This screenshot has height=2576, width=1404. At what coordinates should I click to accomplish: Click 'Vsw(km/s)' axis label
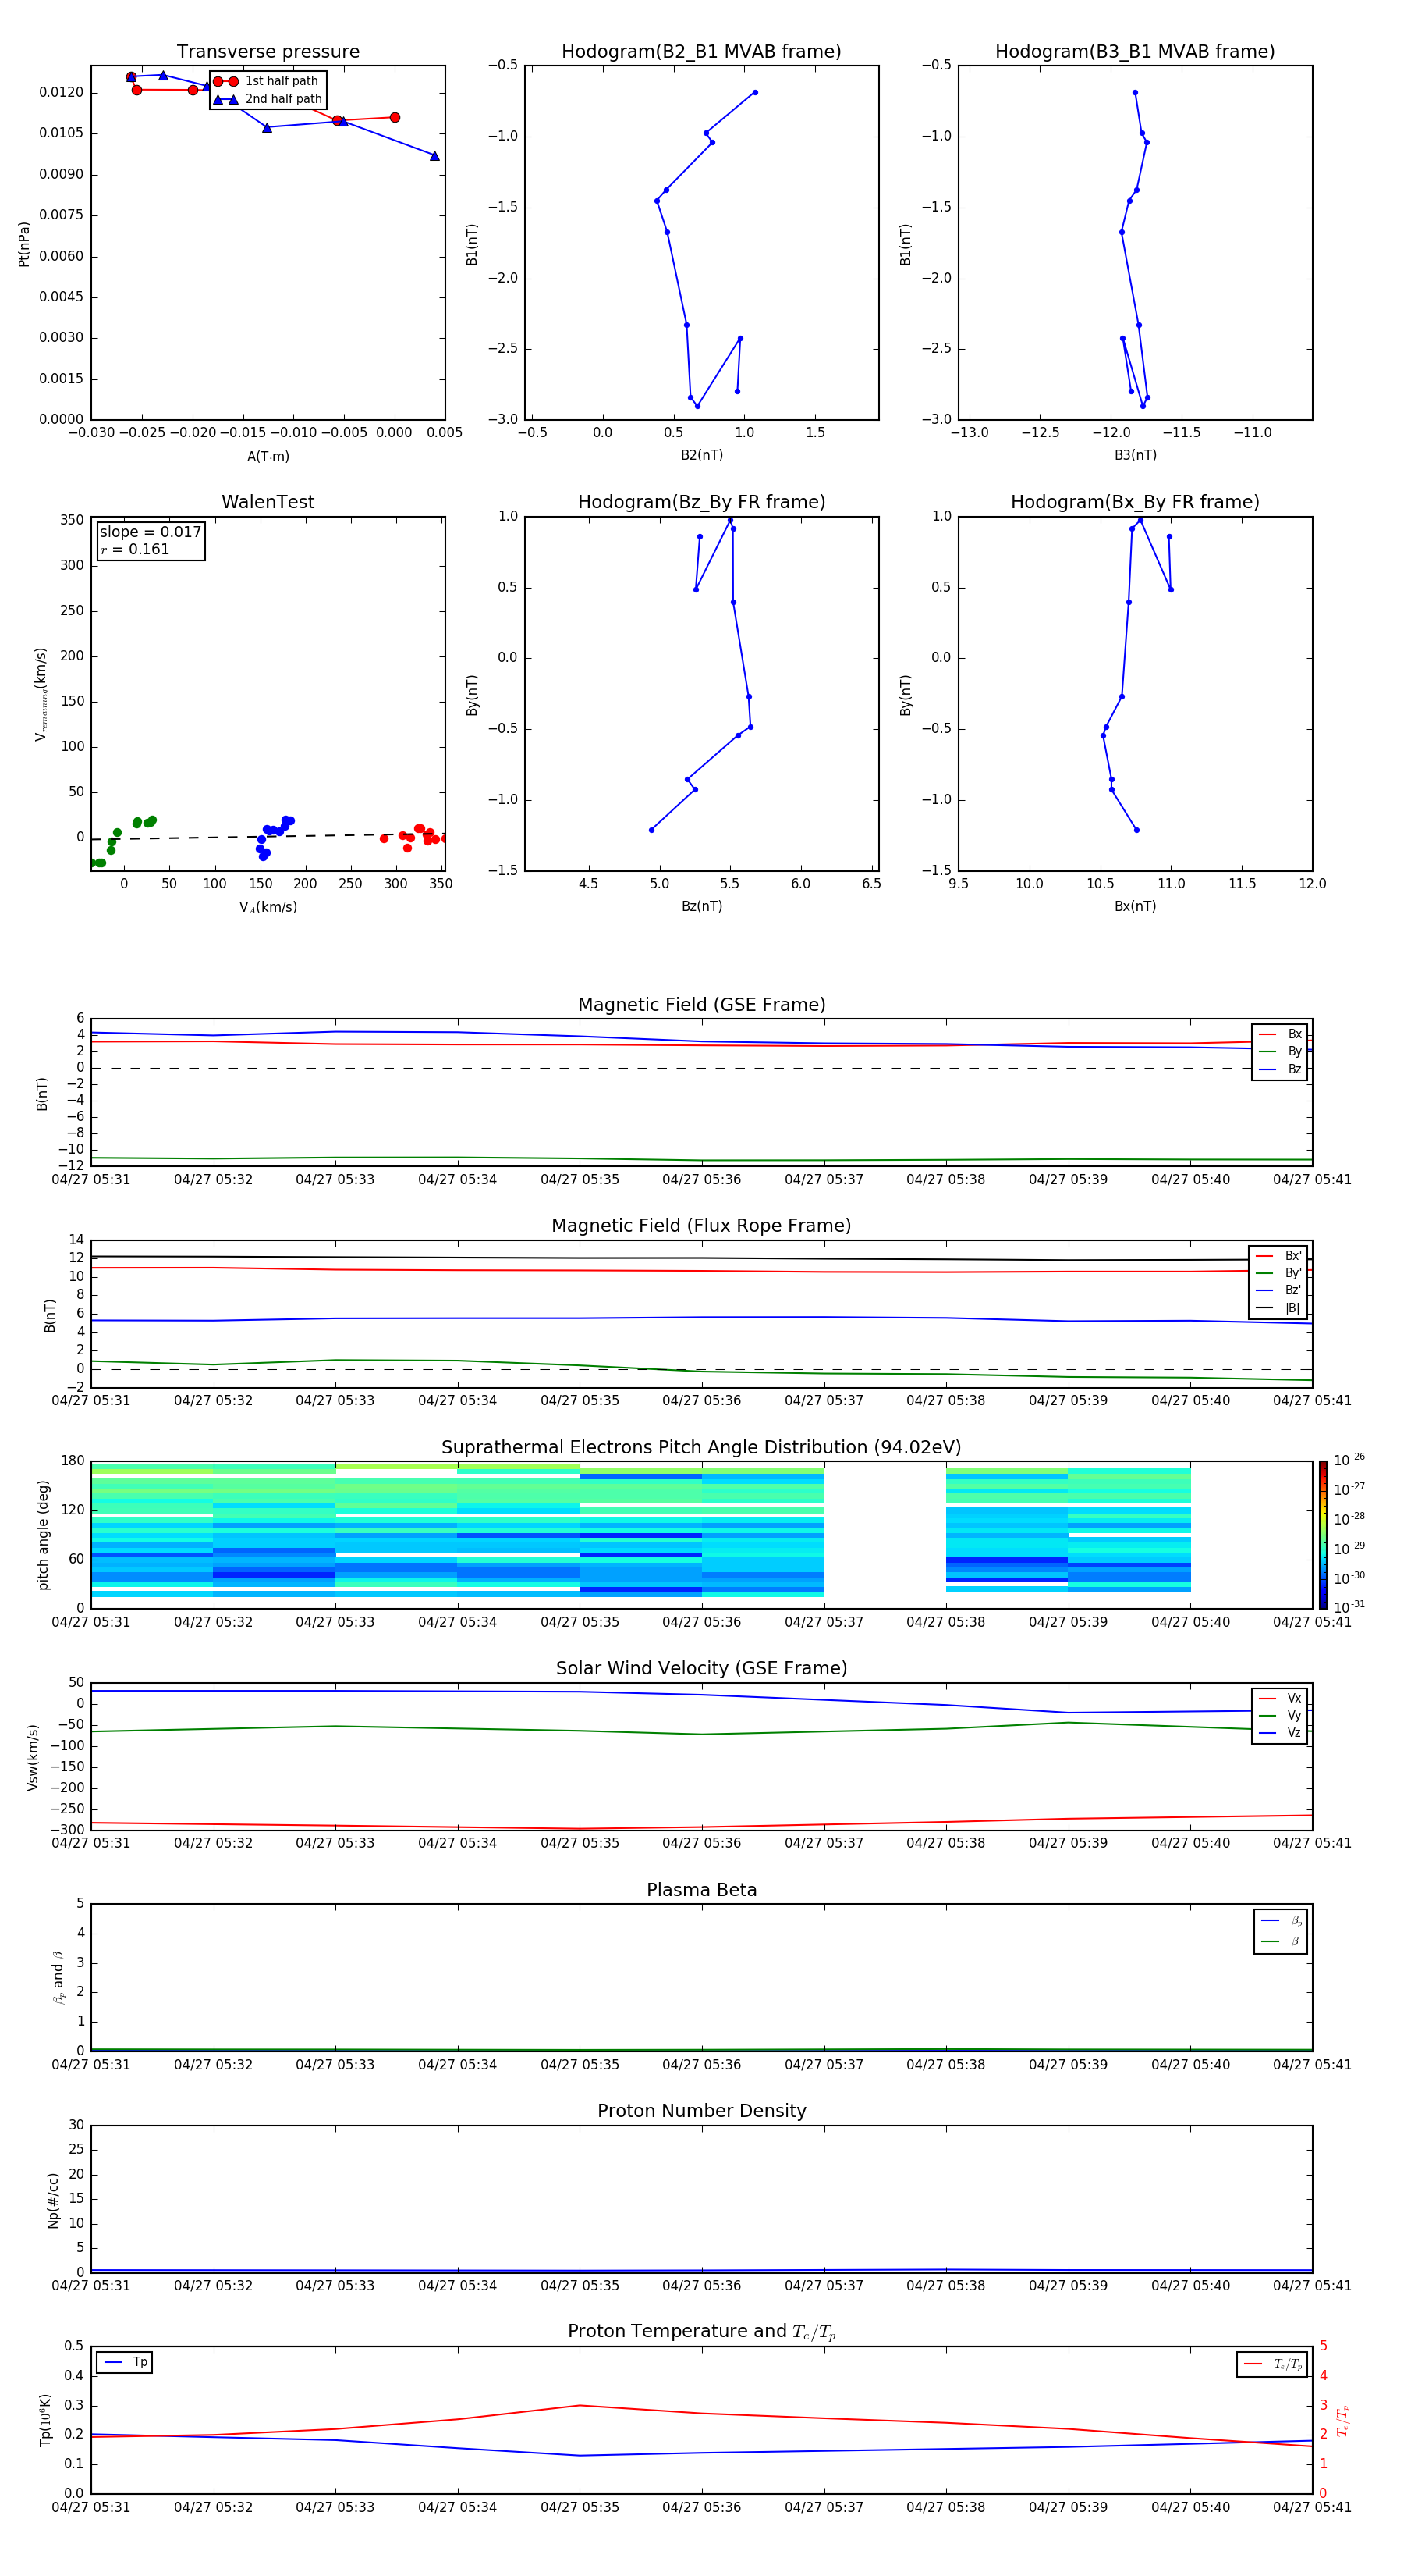pos(33,1757)
